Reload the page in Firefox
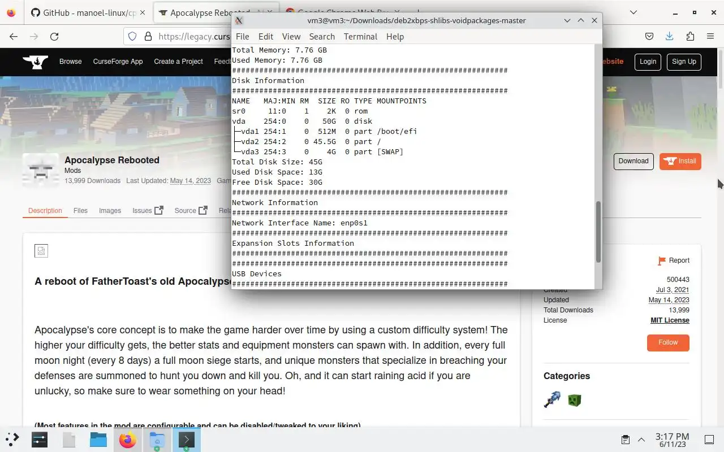This screenshot has height=452, width=724. (54, 36)
